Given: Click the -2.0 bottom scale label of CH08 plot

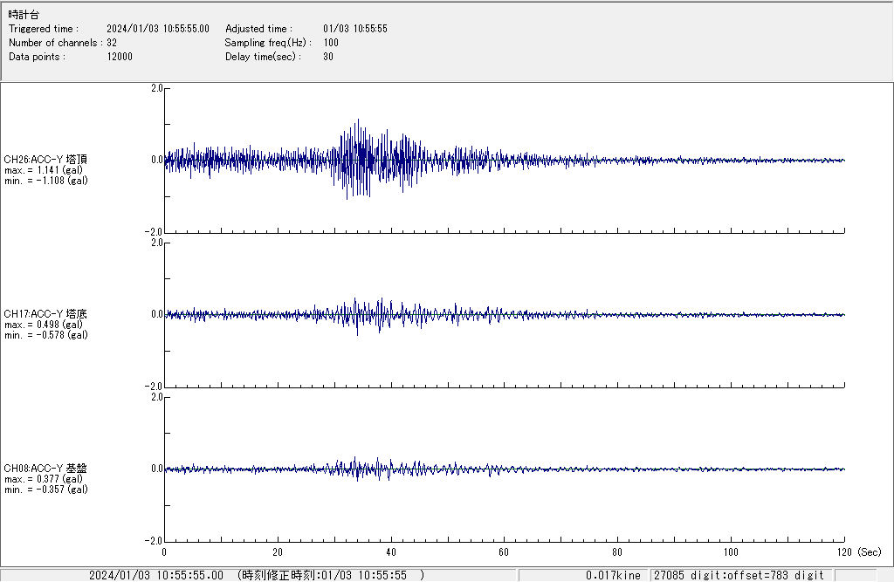Looking at the screenshot, I should click(x=155, y=540).
